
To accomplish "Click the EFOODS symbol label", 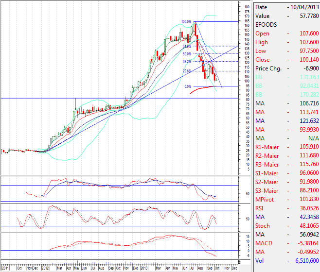I will (x=266, y=25).
